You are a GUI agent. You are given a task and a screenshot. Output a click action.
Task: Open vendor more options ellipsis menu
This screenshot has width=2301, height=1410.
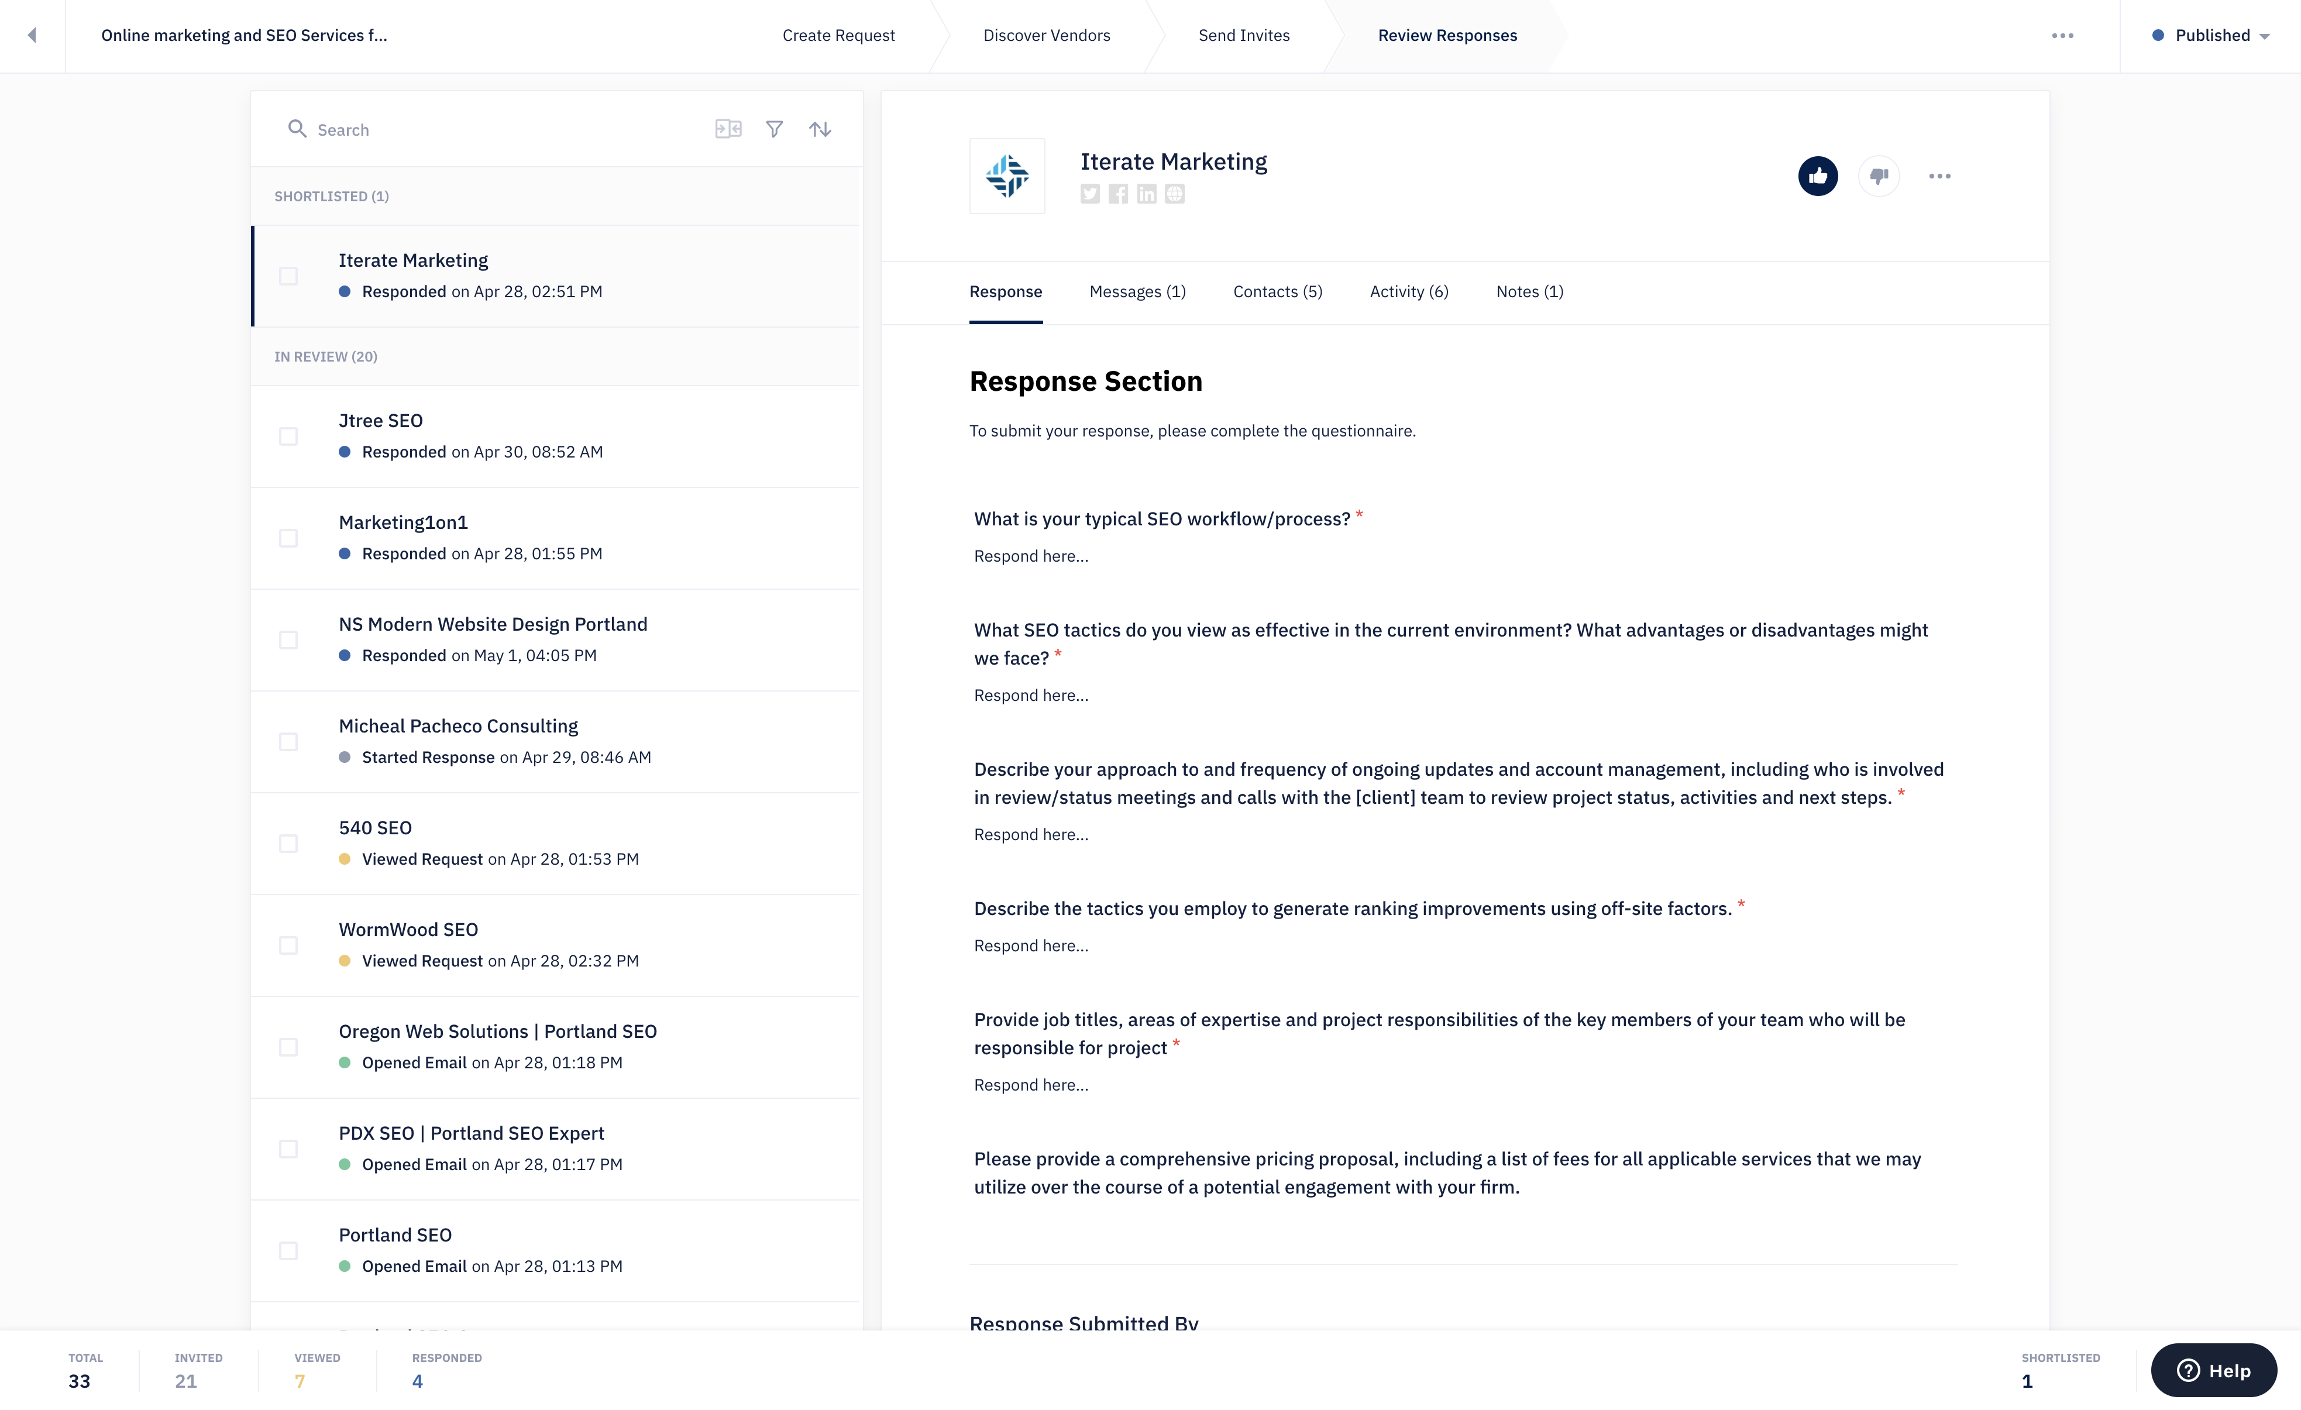1939,176
